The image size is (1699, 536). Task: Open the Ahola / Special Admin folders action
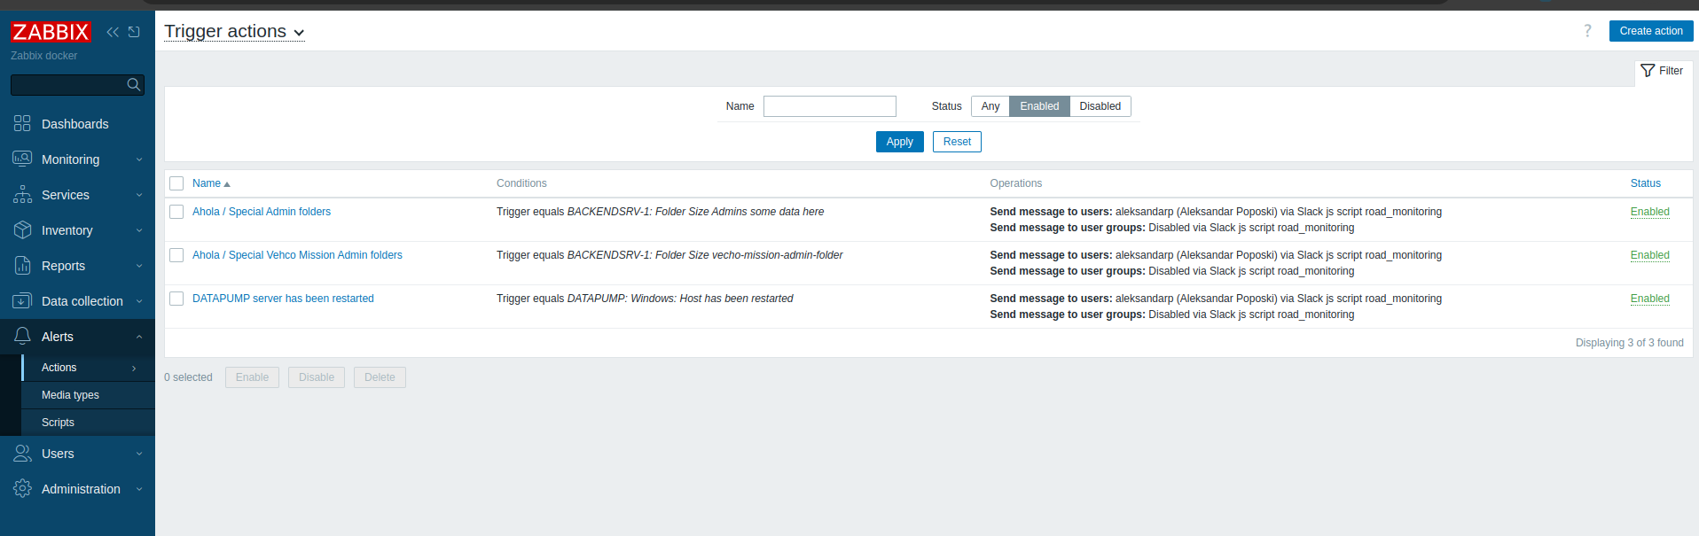coord(262,212)
